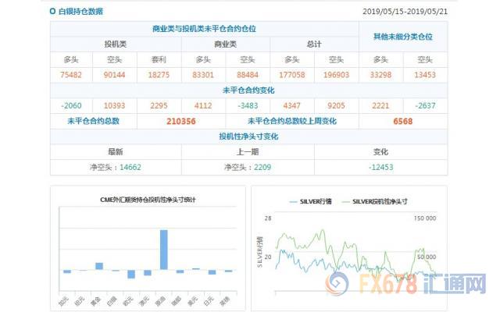
Task: Click the 净空头：14662 cell
Action: (x=116, y=167)
